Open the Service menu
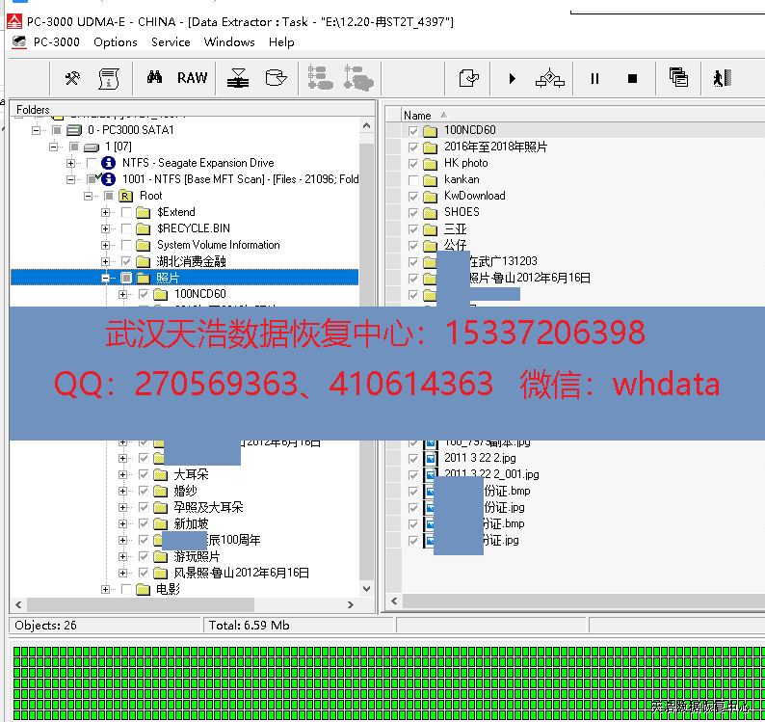 (171, 42)
